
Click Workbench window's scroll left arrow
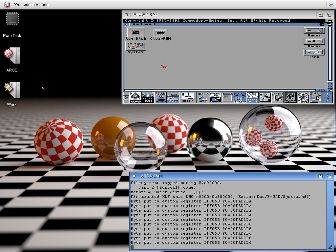click(x=319, y=90)
